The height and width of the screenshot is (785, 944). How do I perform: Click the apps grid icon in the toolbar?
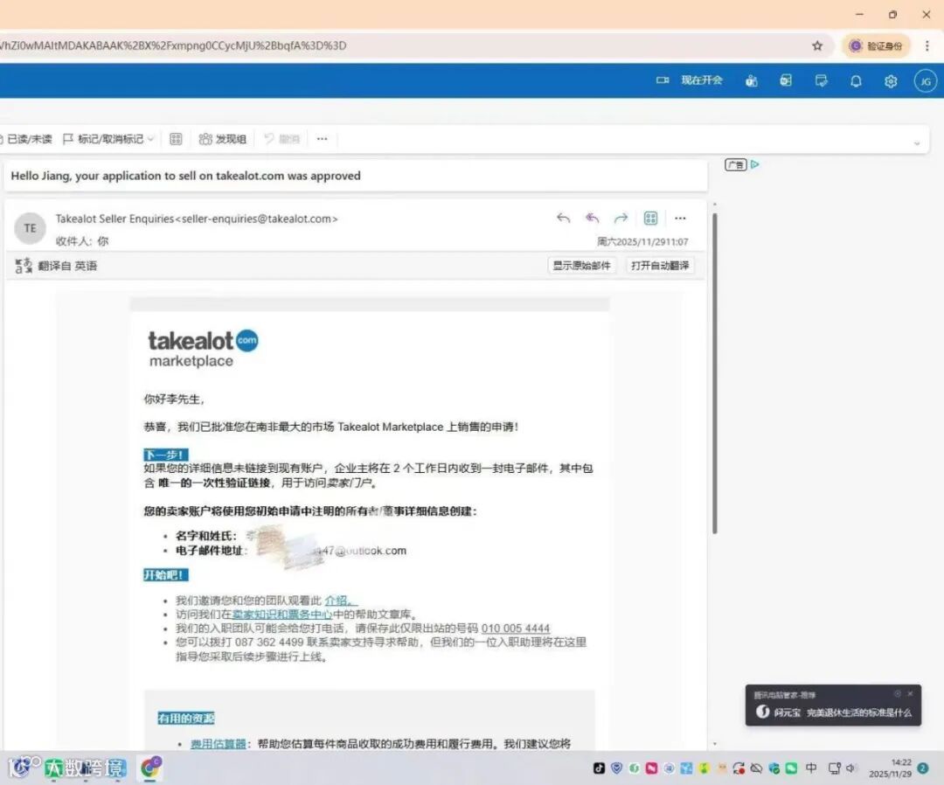click(x=176, y=139)
